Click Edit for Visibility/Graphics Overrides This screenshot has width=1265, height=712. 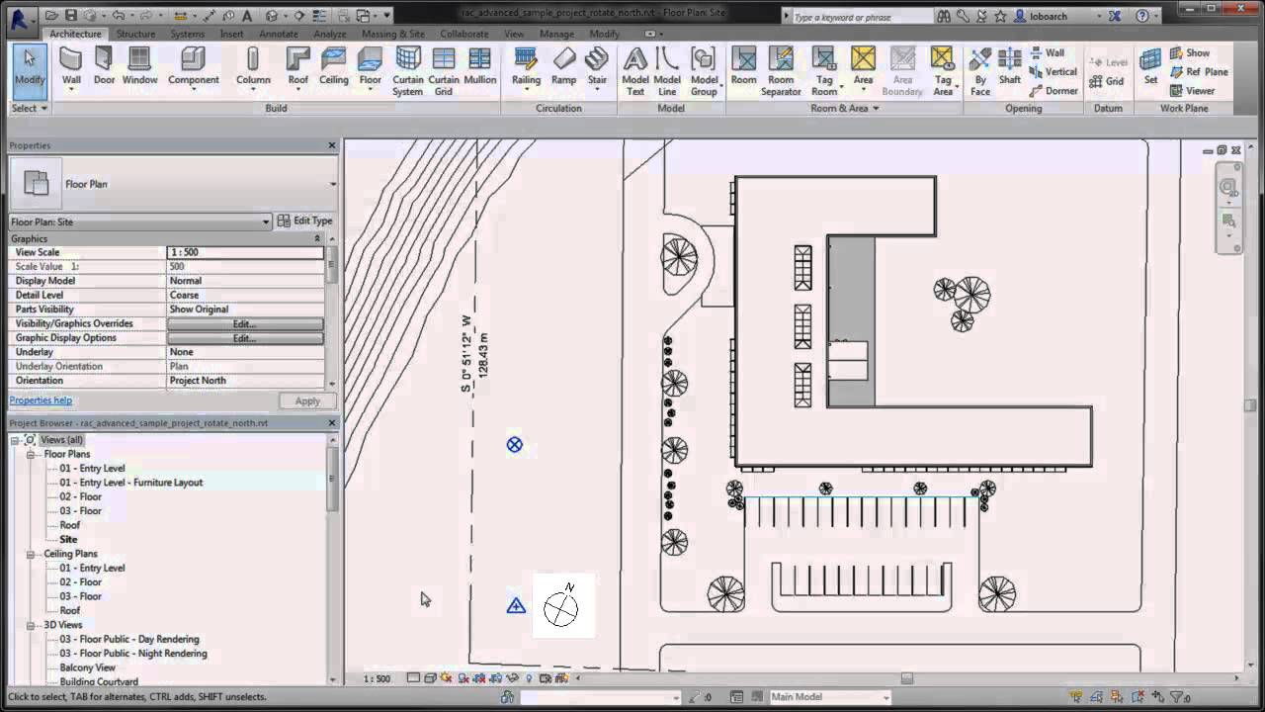tap(244, 323)
